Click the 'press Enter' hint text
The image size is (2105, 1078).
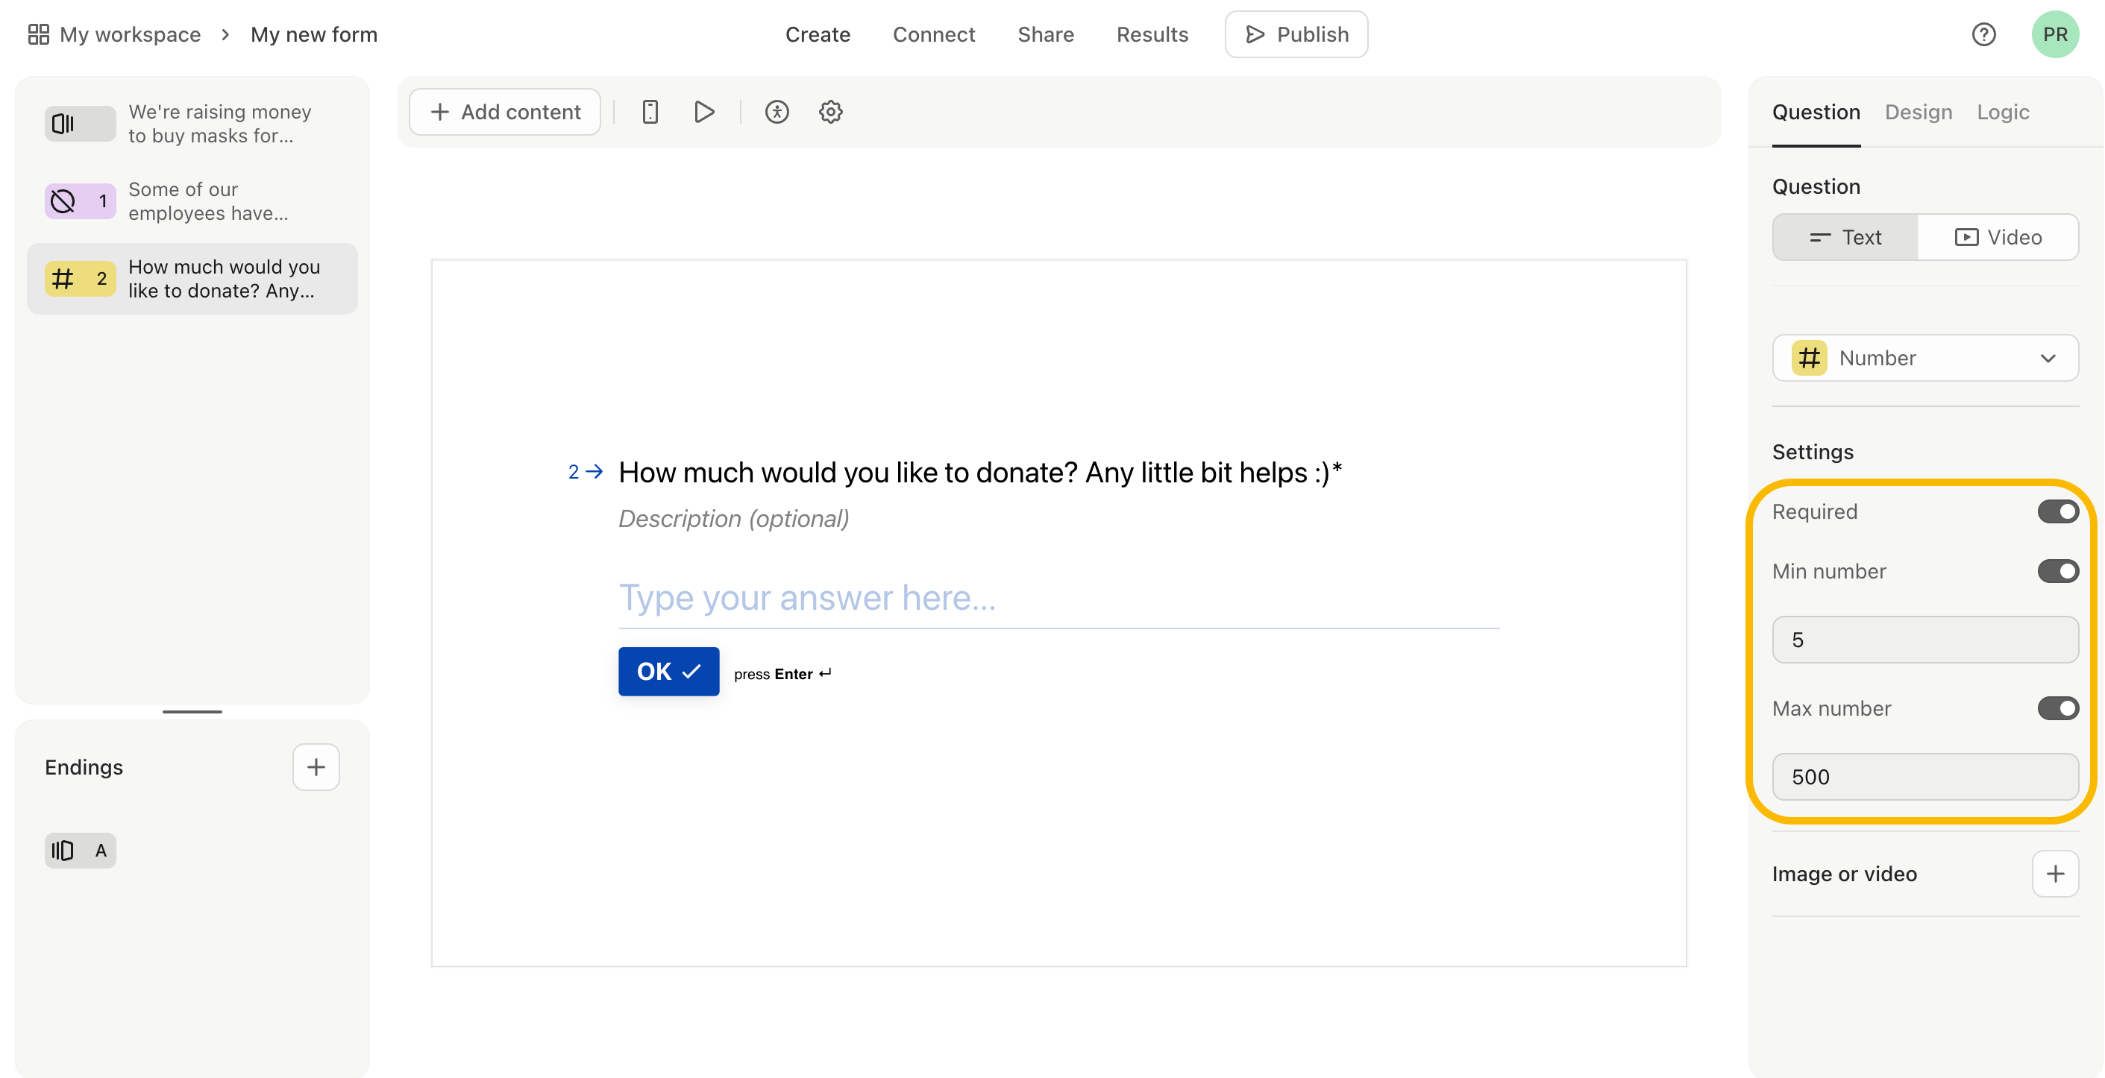(x=782, y=674)
